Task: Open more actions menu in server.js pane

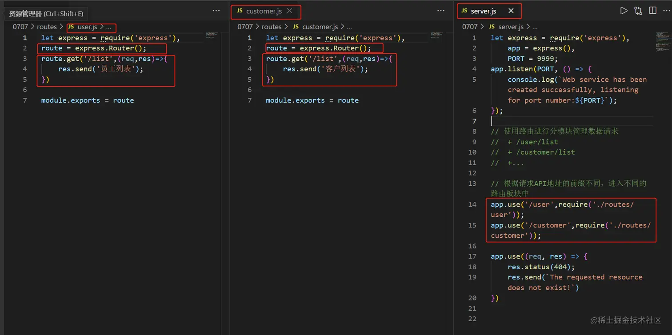Action: (x=666, y=11)
